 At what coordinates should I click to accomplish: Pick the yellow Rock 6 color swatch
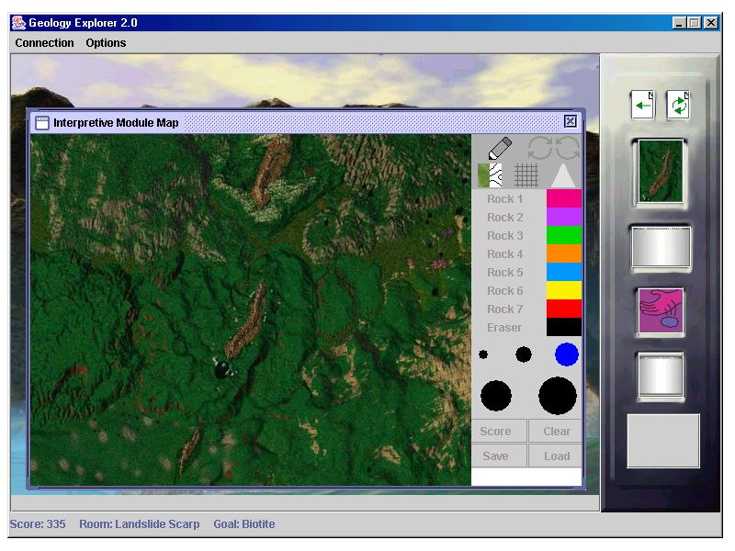click(564, 290)
